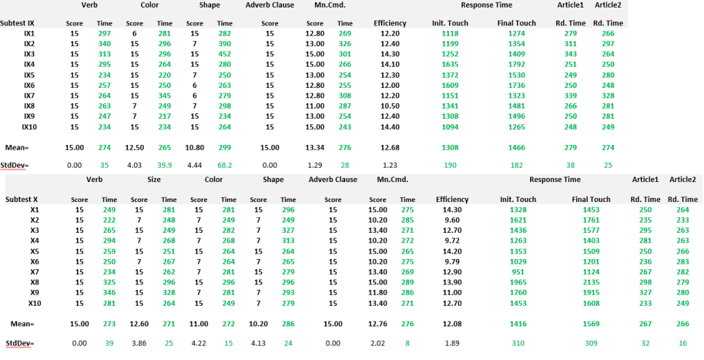The image size is (704, 360).
Task: Click Init. Touch value 1635
Action: (450, 65)
